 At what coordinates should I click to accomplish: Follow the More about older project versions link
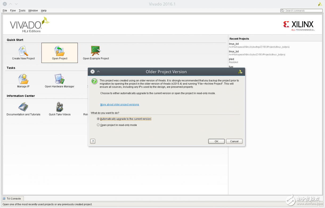coord(120,105)
